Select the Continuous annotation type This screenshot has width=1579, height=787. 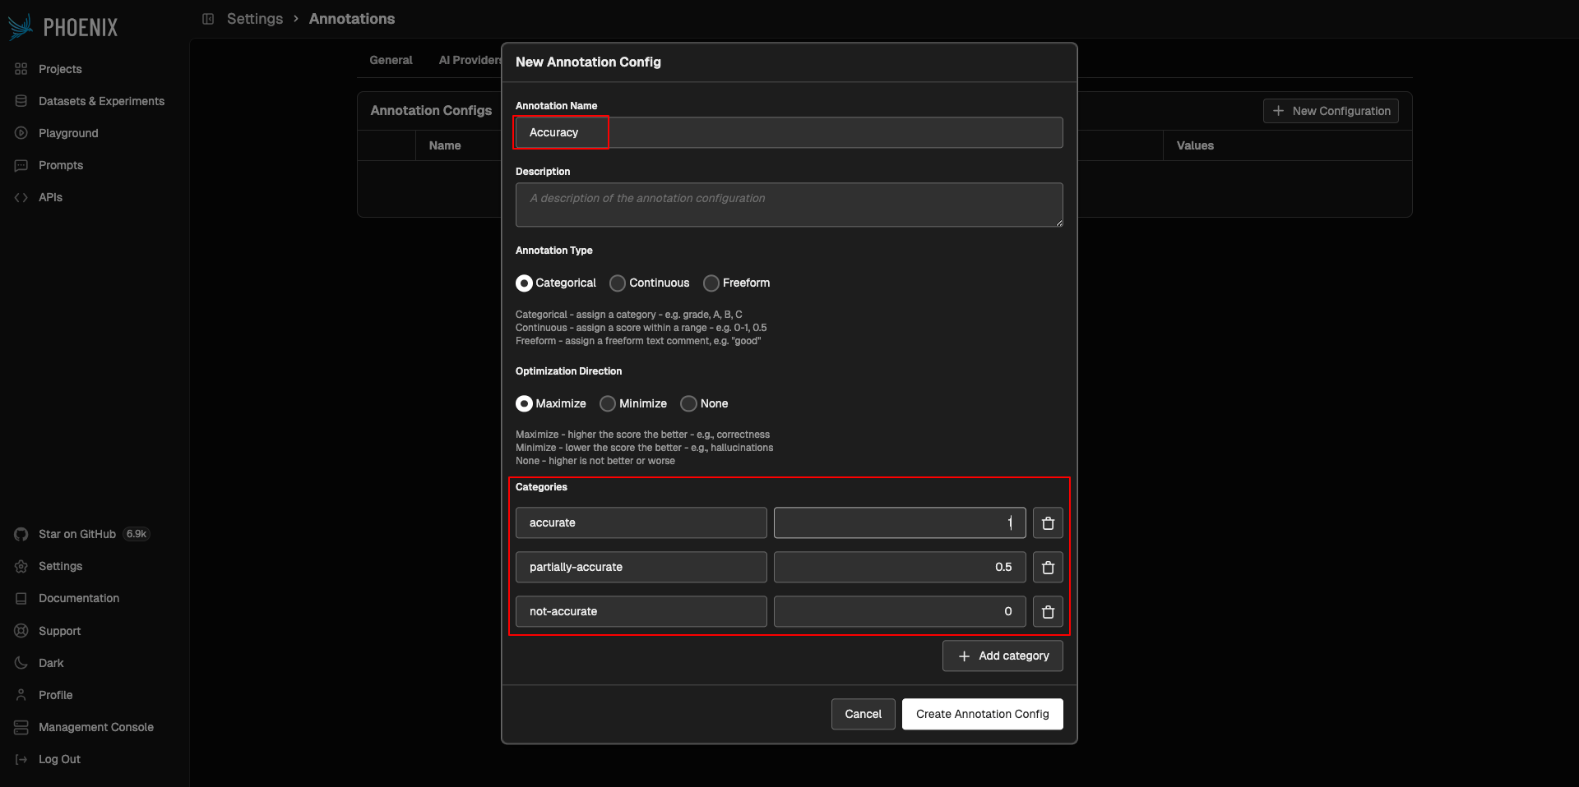[618, 283]
